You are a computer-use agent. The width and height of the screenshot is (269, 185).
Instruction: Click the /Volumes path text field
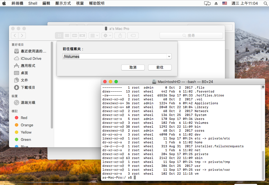pyautogui.click(x=114, y=56)
